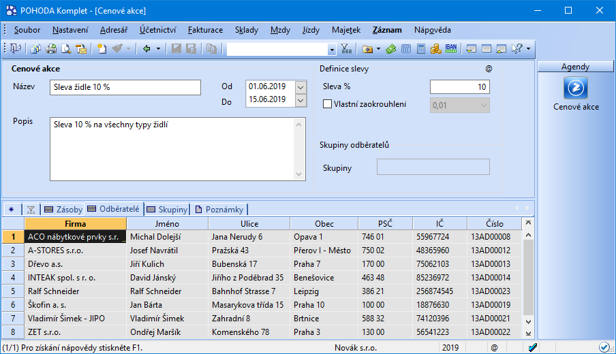The width and height of the screenshot is (616, 354).
Task: Open the Fakturace menu
Action: point(206,30)
